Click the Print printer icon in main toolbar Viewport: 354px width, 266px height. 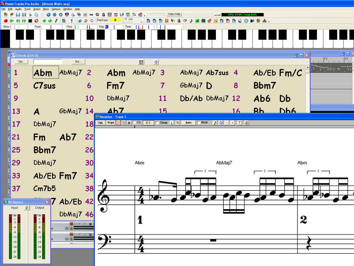(x=73, y=14)
